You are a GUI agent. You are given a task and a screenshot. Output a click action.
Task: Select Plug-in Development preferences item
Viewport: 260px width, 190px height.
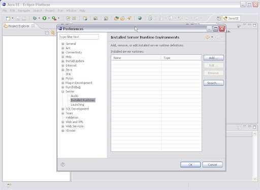pyautogui.click(x=79, y=83)
